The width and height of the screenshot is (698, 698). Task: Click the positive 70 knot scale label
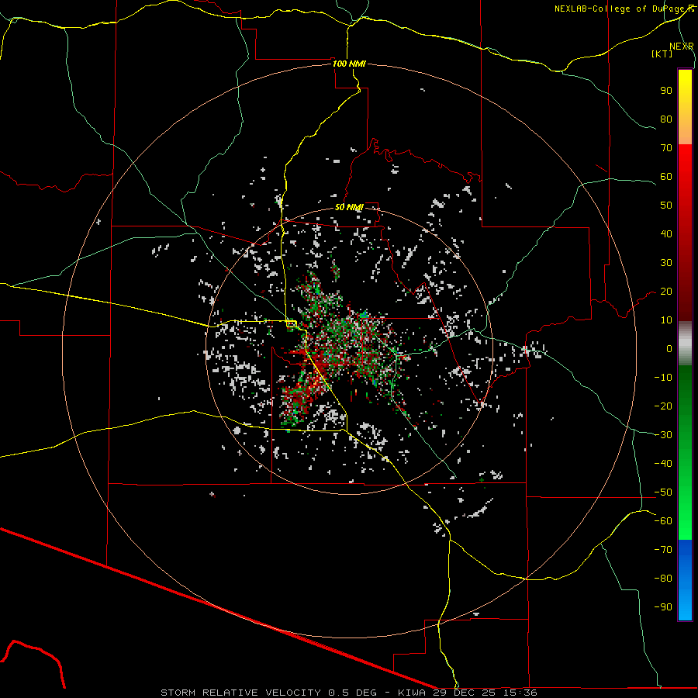[666, 148]
